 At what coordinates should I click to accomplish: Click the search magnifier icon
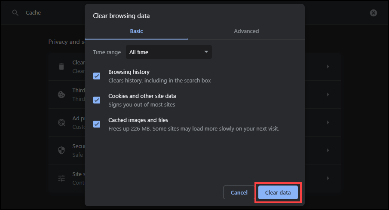pos(15,13)
